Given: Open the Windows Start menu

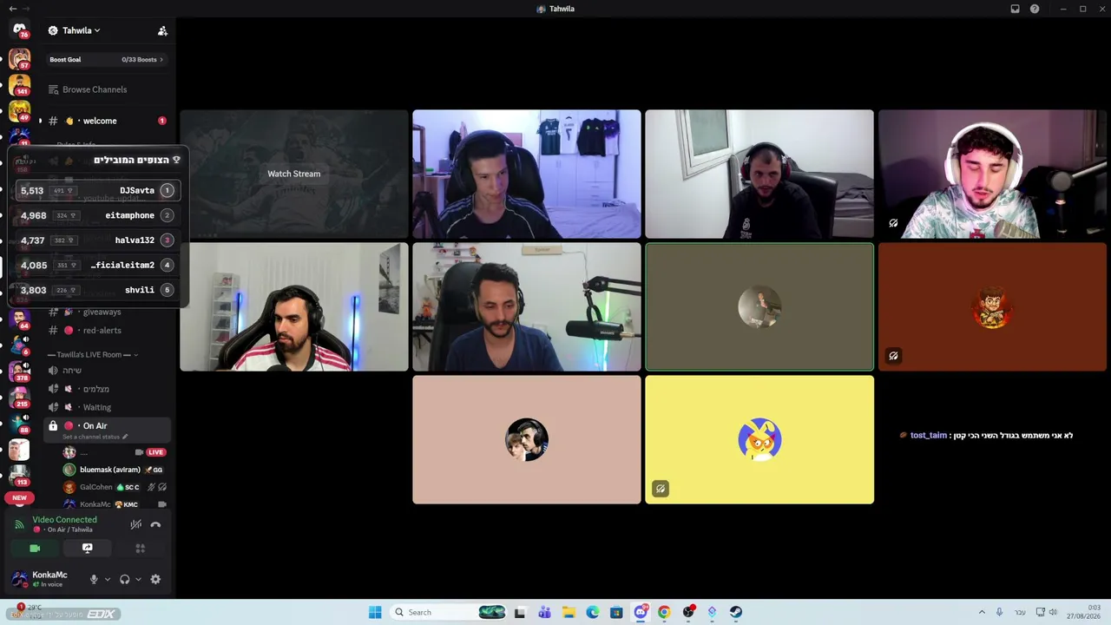Looking at the screenshot, I should pos(375,612).
